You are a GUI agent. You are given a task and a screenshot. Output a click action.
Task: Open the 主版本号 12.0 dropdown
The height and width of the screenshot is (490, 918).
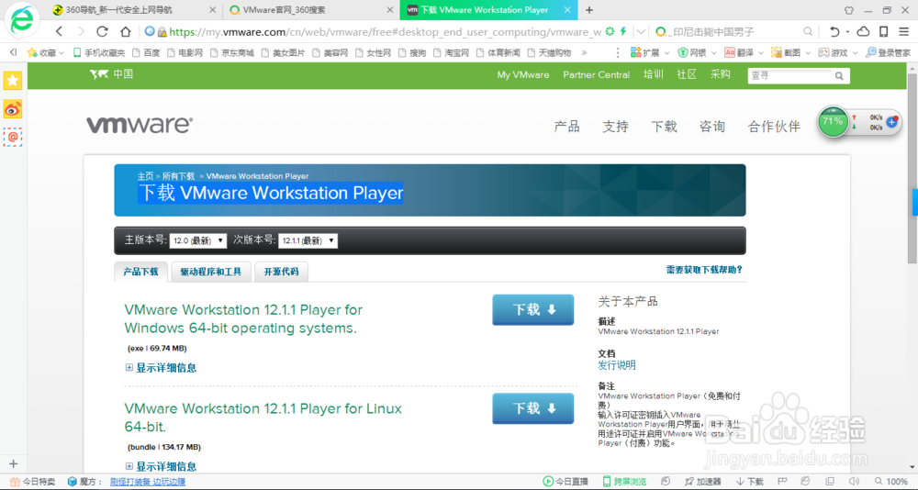point(198,240)
